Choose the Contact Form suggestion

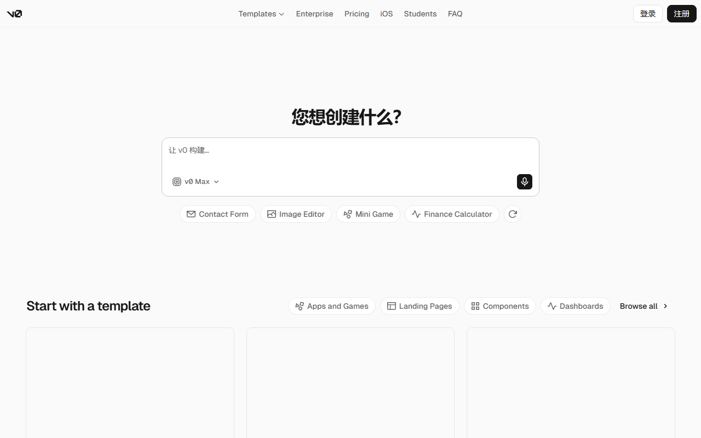(217, 214)
